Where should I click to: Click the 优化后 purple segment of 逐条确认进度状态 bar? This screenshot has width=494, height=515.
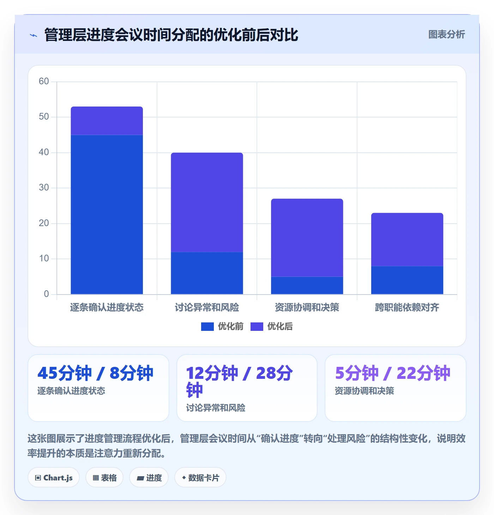click(107, 121)
